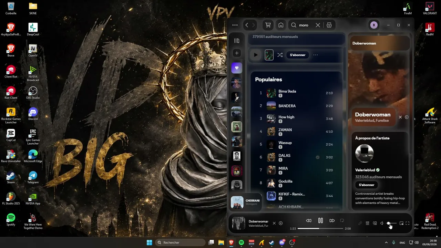Open Windows Start menu

(x=149, y=242)
